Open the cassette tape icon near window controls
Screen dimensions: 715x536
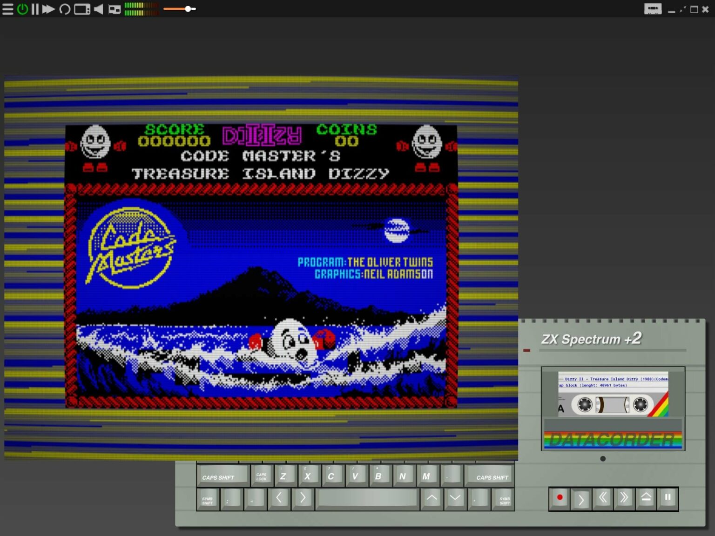(x=653, y=8)
